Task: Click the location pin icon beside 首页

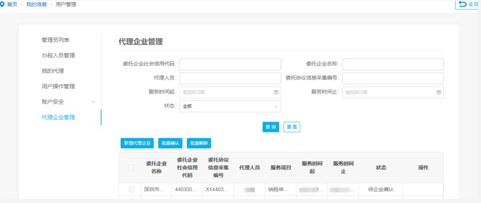Action: [x=3, y=4]
